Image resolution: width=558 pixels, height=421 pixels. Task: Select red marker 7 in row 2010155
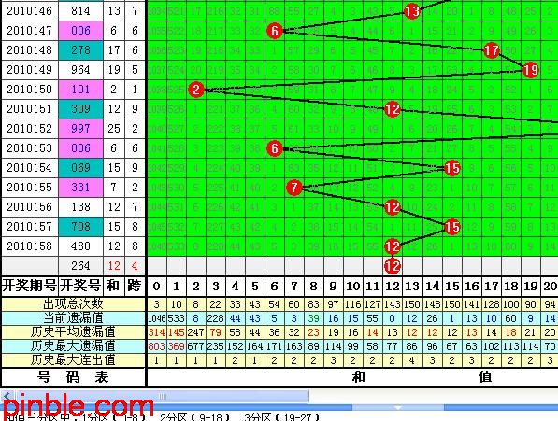[x=294, y=188]
